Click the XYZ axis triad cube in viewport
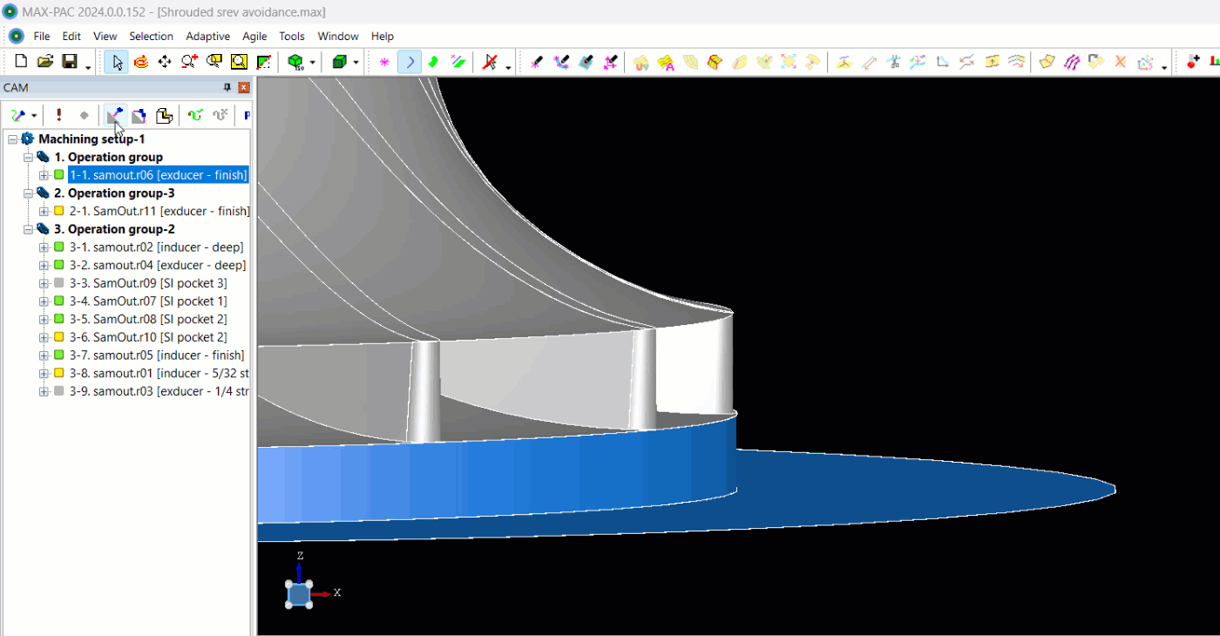The height and width of the screenshot is (636, 1220). (x=299, y=594)
